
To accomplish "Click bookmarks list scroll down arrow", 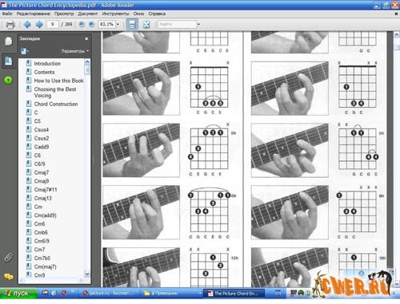I will tap(87, 274).
